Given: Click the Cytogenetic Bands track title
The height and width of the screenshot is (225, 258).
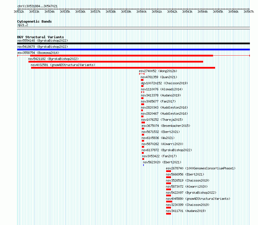Looking at the screenshot, I should [x=34, y=21].
